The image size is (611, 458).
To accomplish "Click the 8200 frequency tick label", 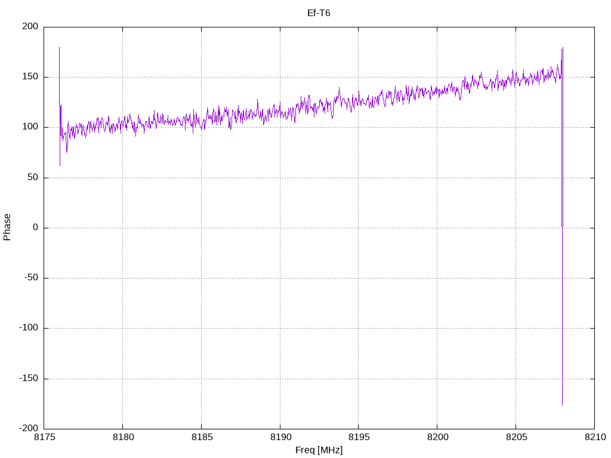I will [x=437, y=437].
